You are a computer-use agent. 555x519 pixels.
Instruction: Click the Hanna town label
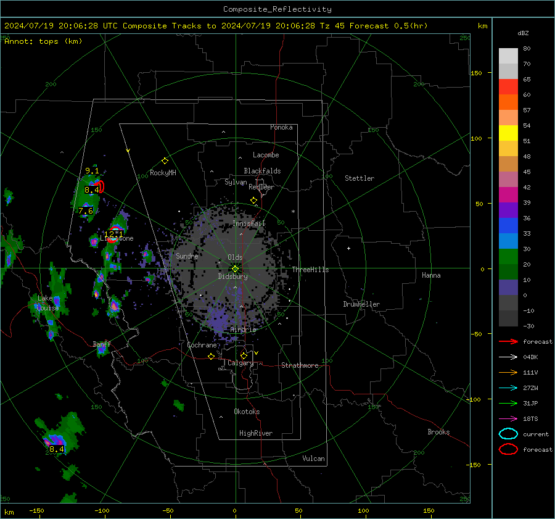coord(431,275)
